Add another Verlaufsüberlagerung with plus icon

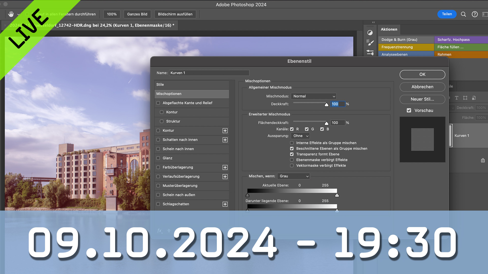pyautogui.click(x=225, y=177)
